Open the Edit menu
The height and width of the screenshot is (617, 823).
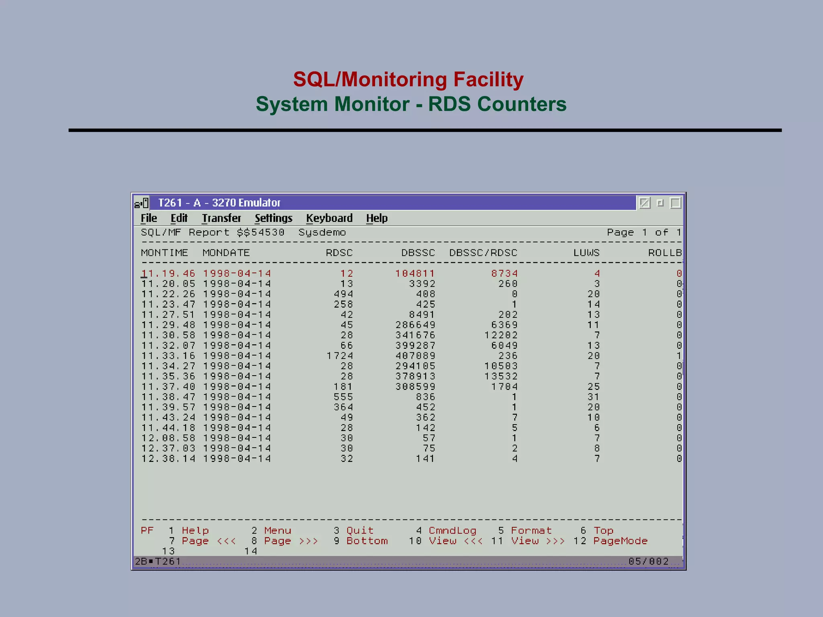tap(179, 218)
